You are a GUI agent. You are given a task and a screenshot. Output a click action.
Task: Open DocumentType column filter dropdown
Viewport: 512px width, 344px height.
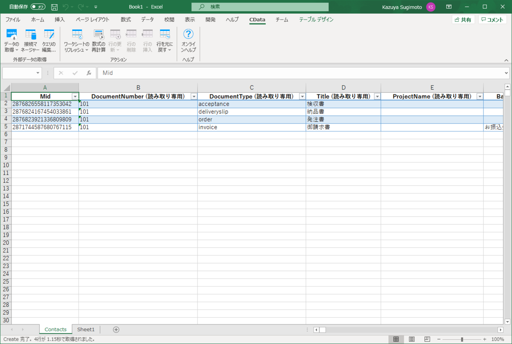302,97
